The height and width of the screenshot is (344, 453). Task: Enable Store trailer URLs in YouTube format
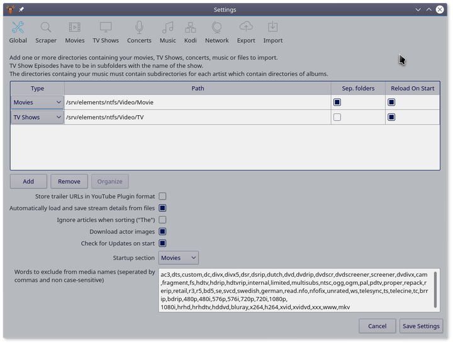coord(162,197)
